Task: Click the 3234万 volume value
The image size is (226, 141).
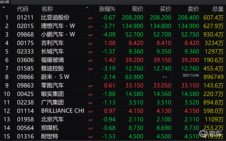Action: click(214, 43)
